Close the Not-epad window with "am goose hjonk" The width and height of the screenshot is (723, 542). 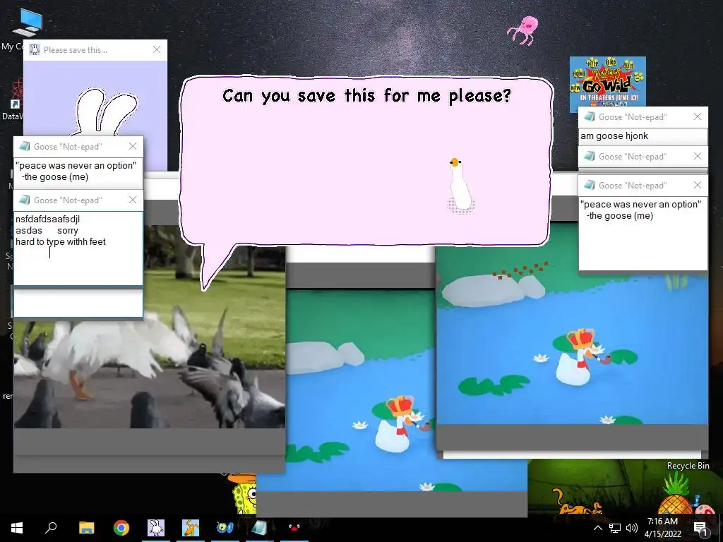point(698,116)
